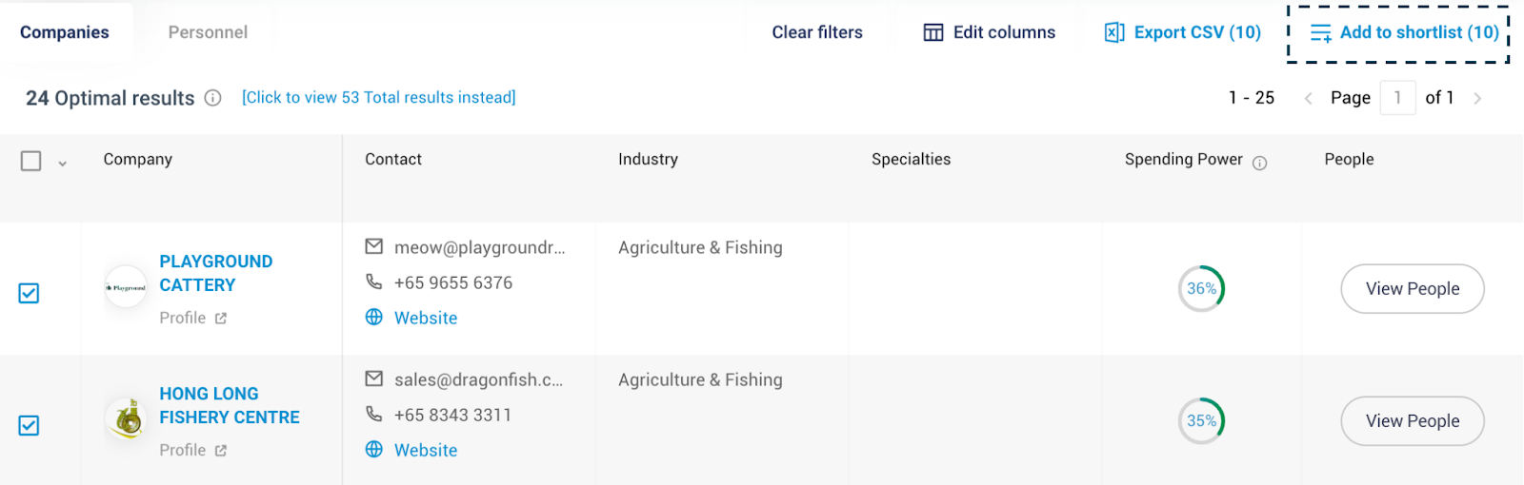Screen dimensions: 1524x485
Task: Click the Playground Cattery email envelope icon
Action: pos(374,247)
